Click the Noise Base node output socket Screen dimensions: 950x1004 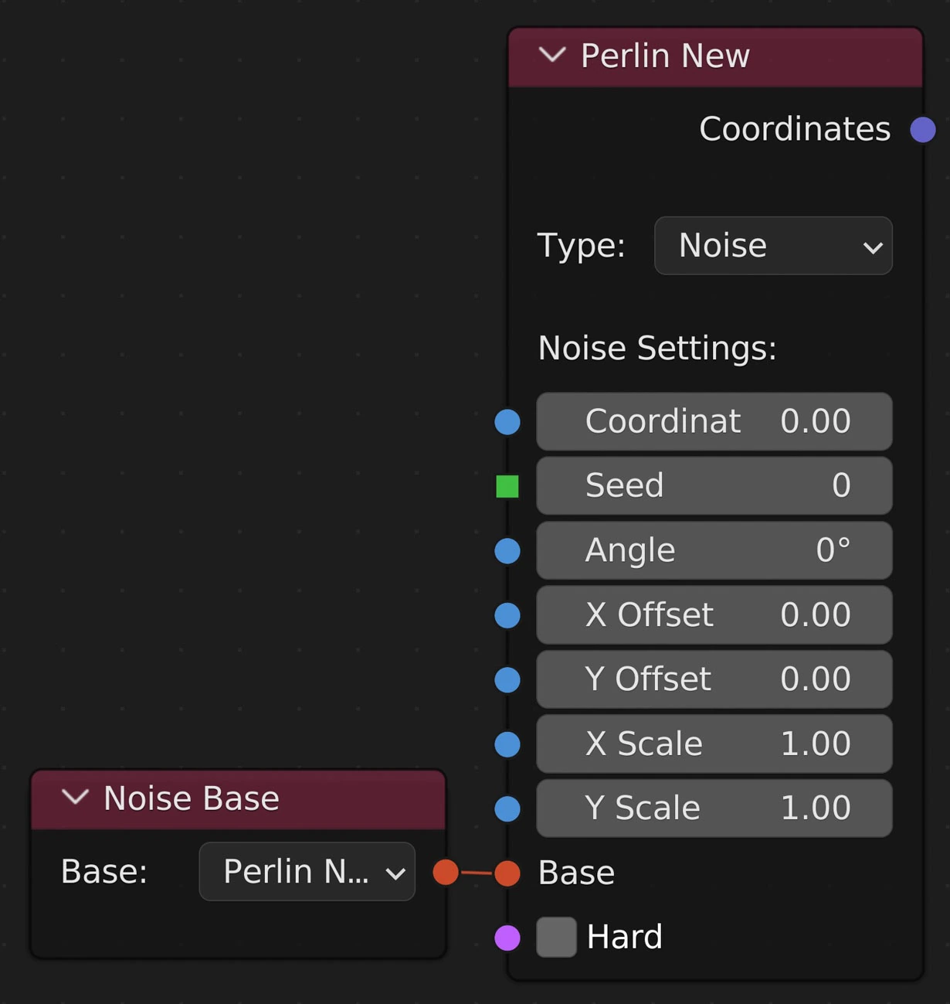point(446,873)
